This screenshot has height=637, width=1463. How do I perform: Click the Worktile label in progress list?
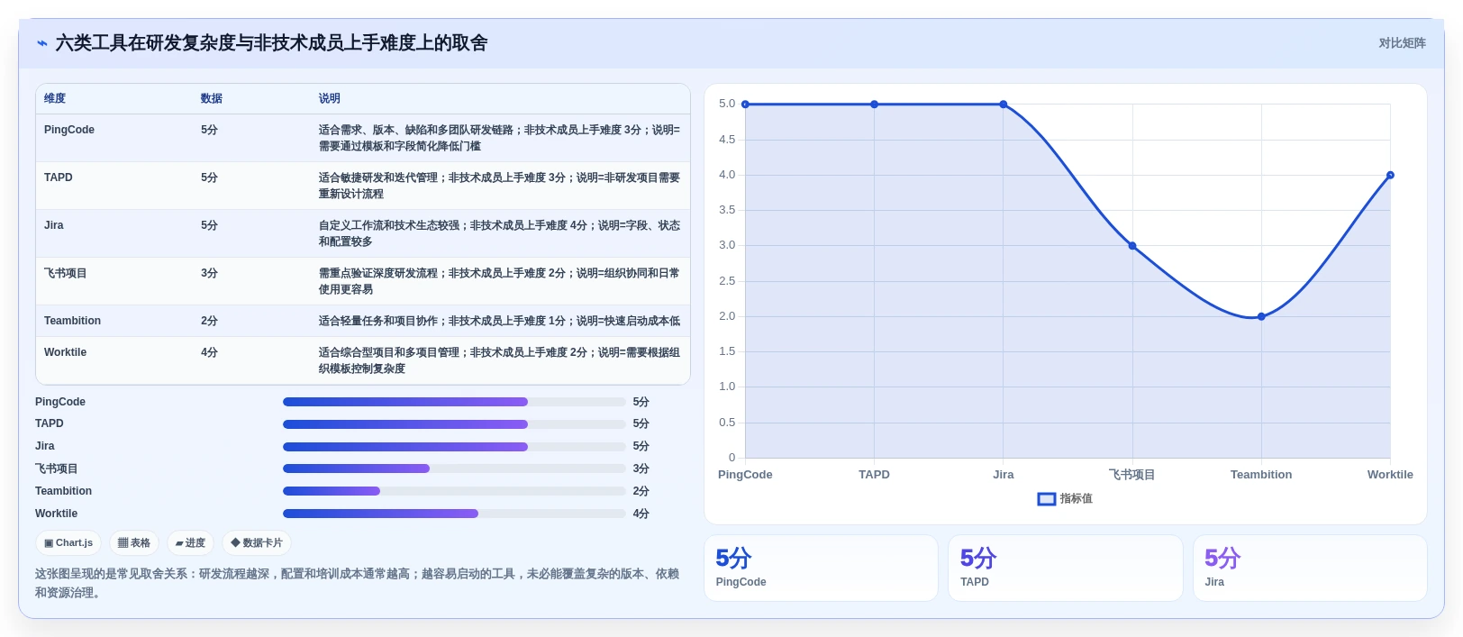click(57, 514)
